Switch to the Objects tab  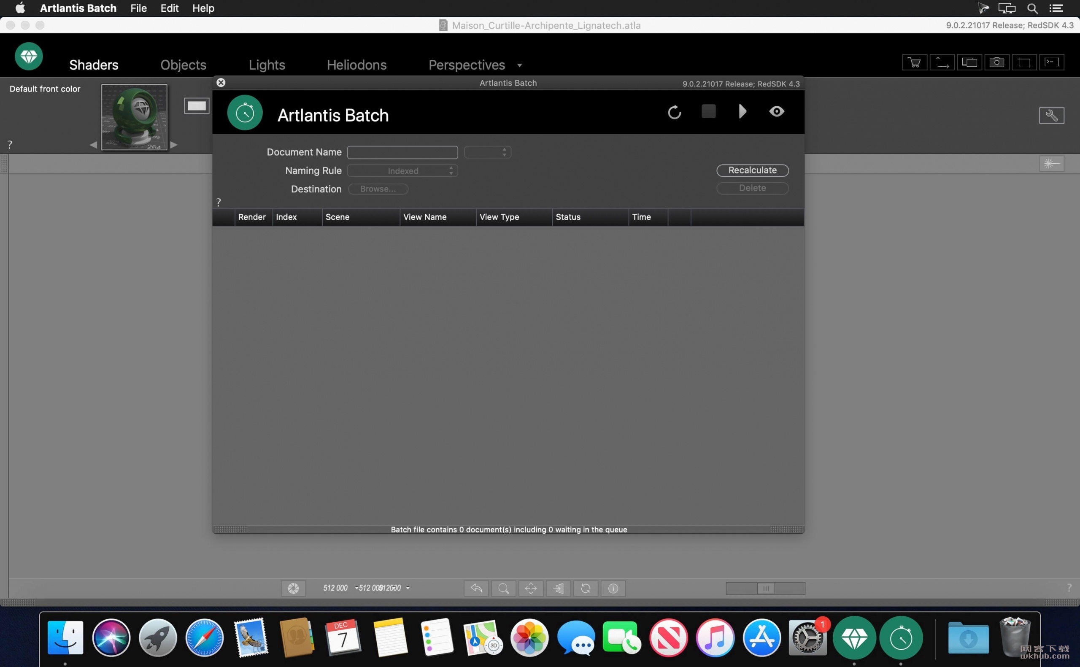(184, 65)
